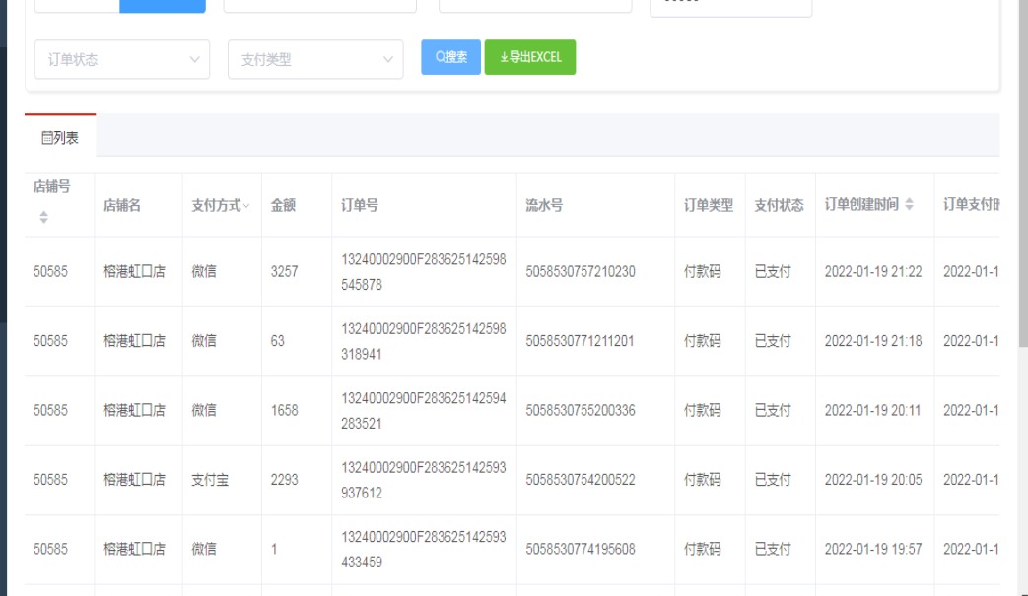Image resolution: width=1028 pixels, height=596 pixels.
Task: Click the 订单号 column header
Action: click(x=360, y=205)
